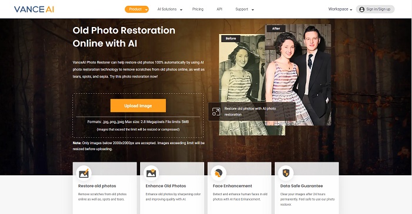This screenshot has width=412, height=214.
Task: Click the Upload Image button
Action: 138,106
